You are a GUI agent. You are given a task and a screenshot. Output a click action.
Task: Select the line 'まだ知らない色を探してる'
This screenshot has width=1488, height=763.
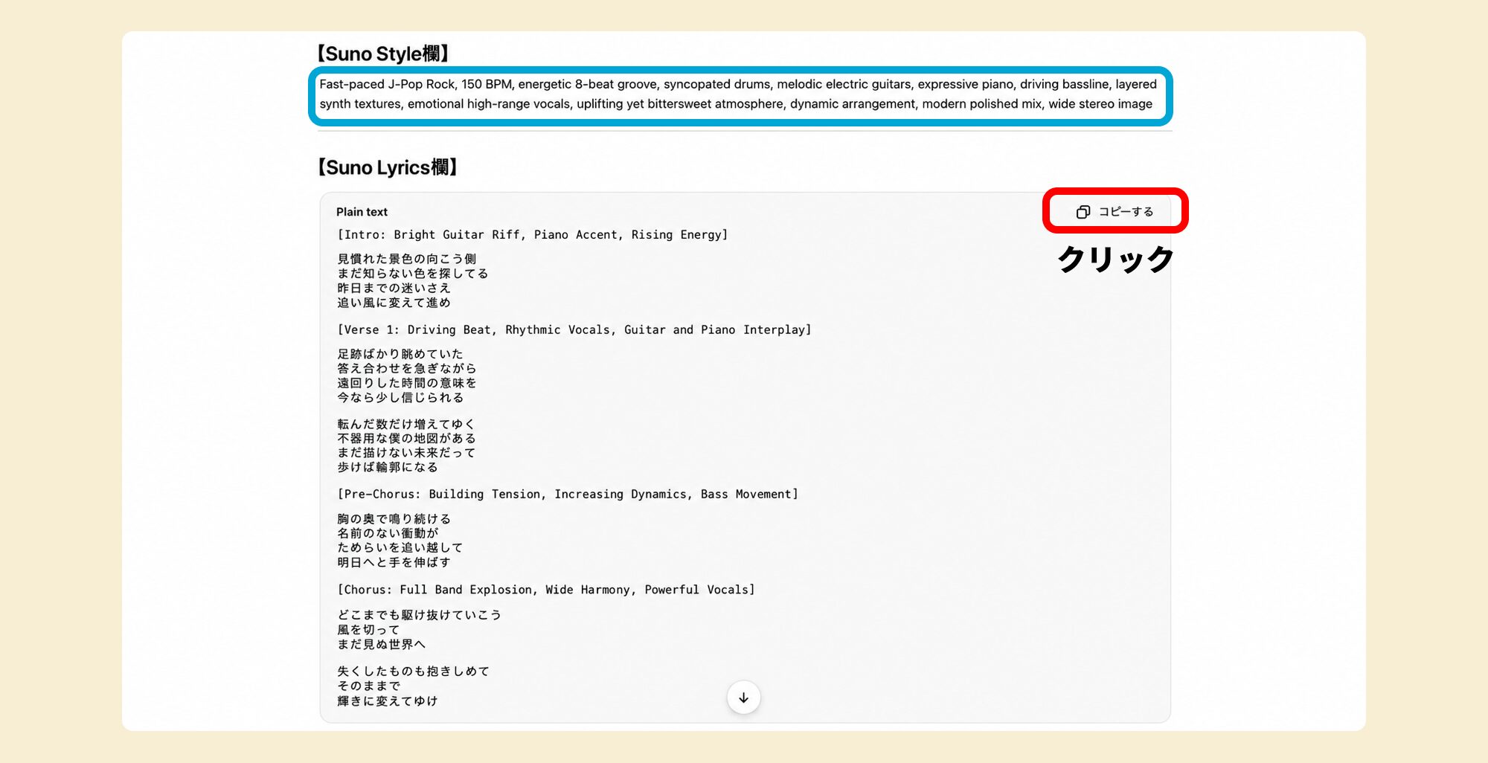tap(413, 274)
